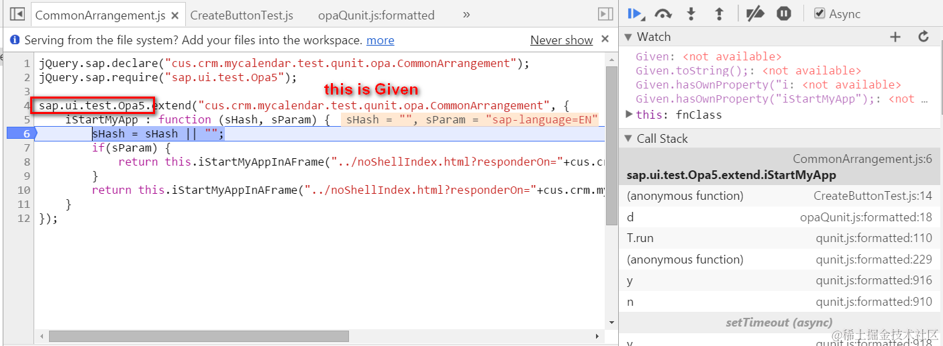Close the CommonArrangement.js tab

pyautogui.click(x=175, y=15)
